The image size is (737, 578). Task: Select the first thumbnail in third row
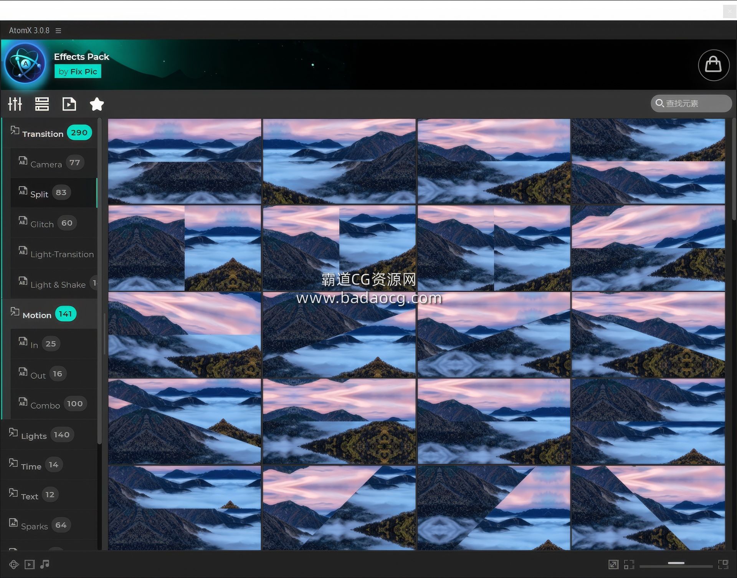(x=185, y=335)
